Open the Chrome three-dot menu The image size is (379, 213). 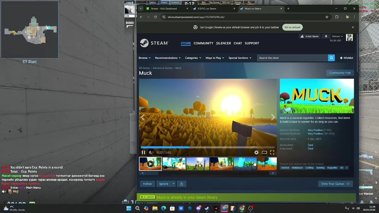coord(354,17)
